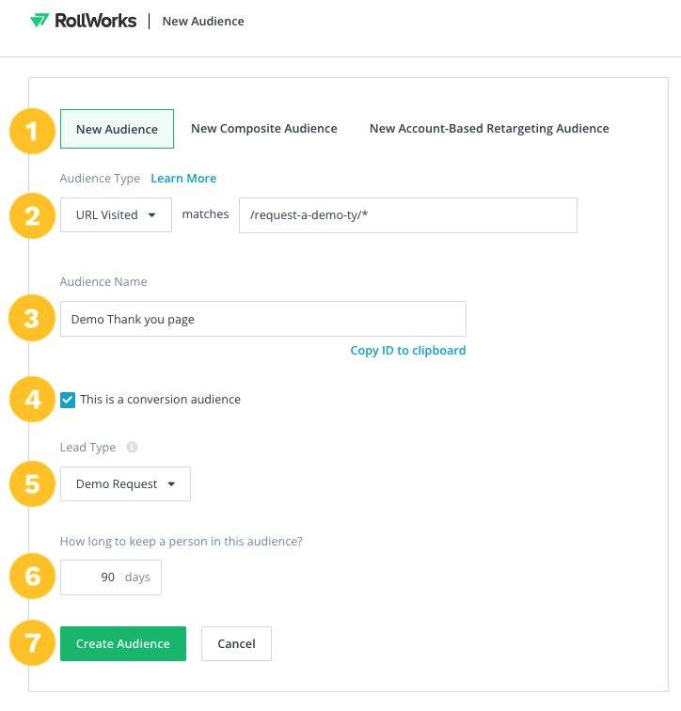Click yellow step 5 circle marker
681x711 pixels.
pos(32,483)
